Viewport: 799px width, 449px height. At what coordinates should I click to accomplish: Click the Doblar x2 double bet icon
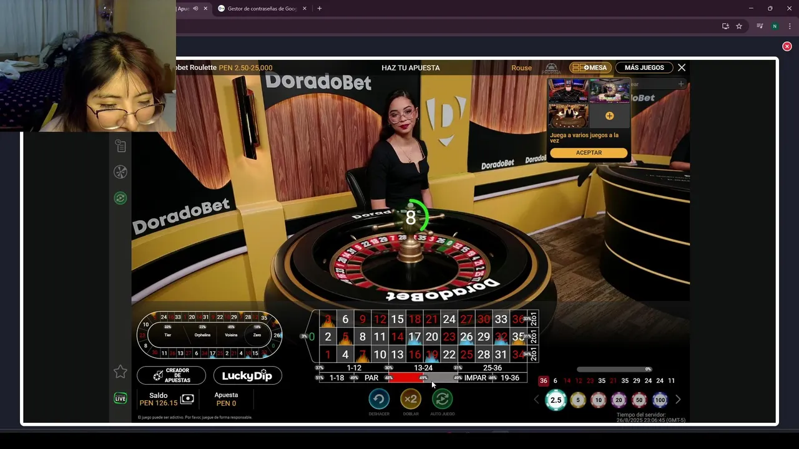(411, 399)
